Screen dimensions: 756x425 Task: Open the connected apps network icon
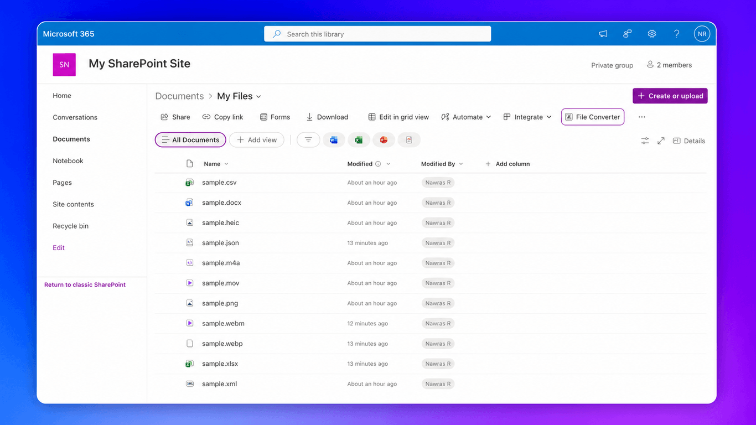coord(628,34)
